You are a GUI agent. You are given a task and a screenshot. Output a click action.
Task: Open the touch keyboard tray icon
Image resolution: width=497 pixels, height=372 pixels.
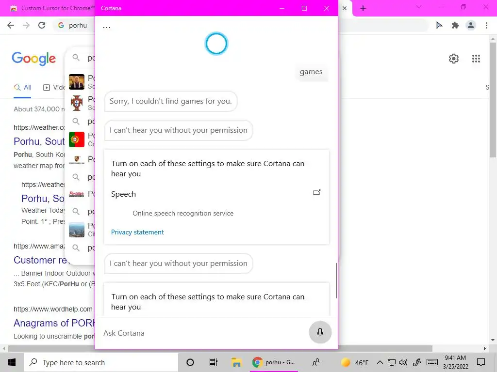[x=432, y=362]
